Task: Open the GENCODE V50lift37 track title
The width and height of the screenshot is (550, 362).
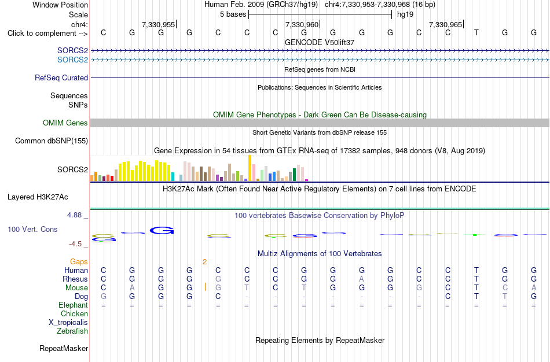Action: 320,42
